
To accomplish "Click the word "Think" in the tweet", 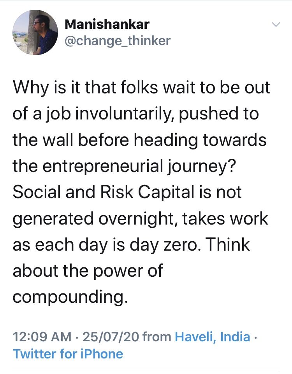I will coord(227,244).
